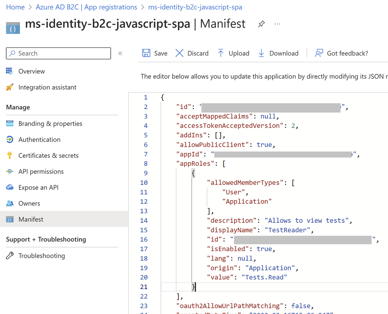The image size is (388, 314).
Task: Click "Application" value on line 12
Action: (x=247, y=201)
